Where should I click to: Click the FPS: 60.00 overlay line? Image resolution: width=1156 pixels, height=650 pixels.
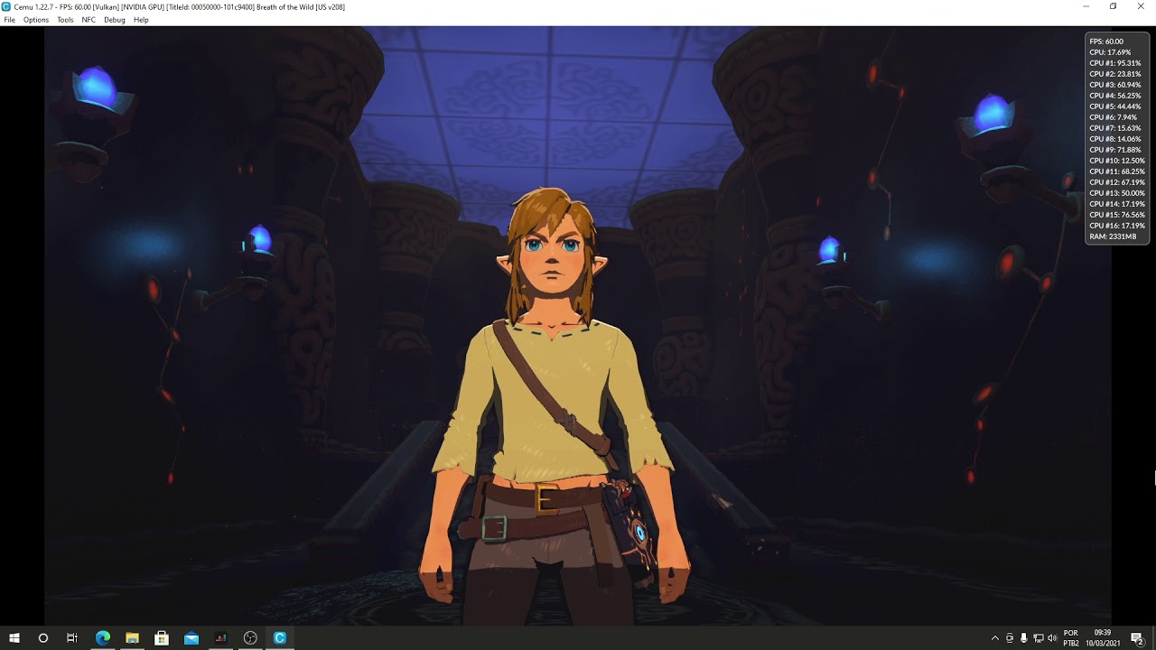[1106, 42]
